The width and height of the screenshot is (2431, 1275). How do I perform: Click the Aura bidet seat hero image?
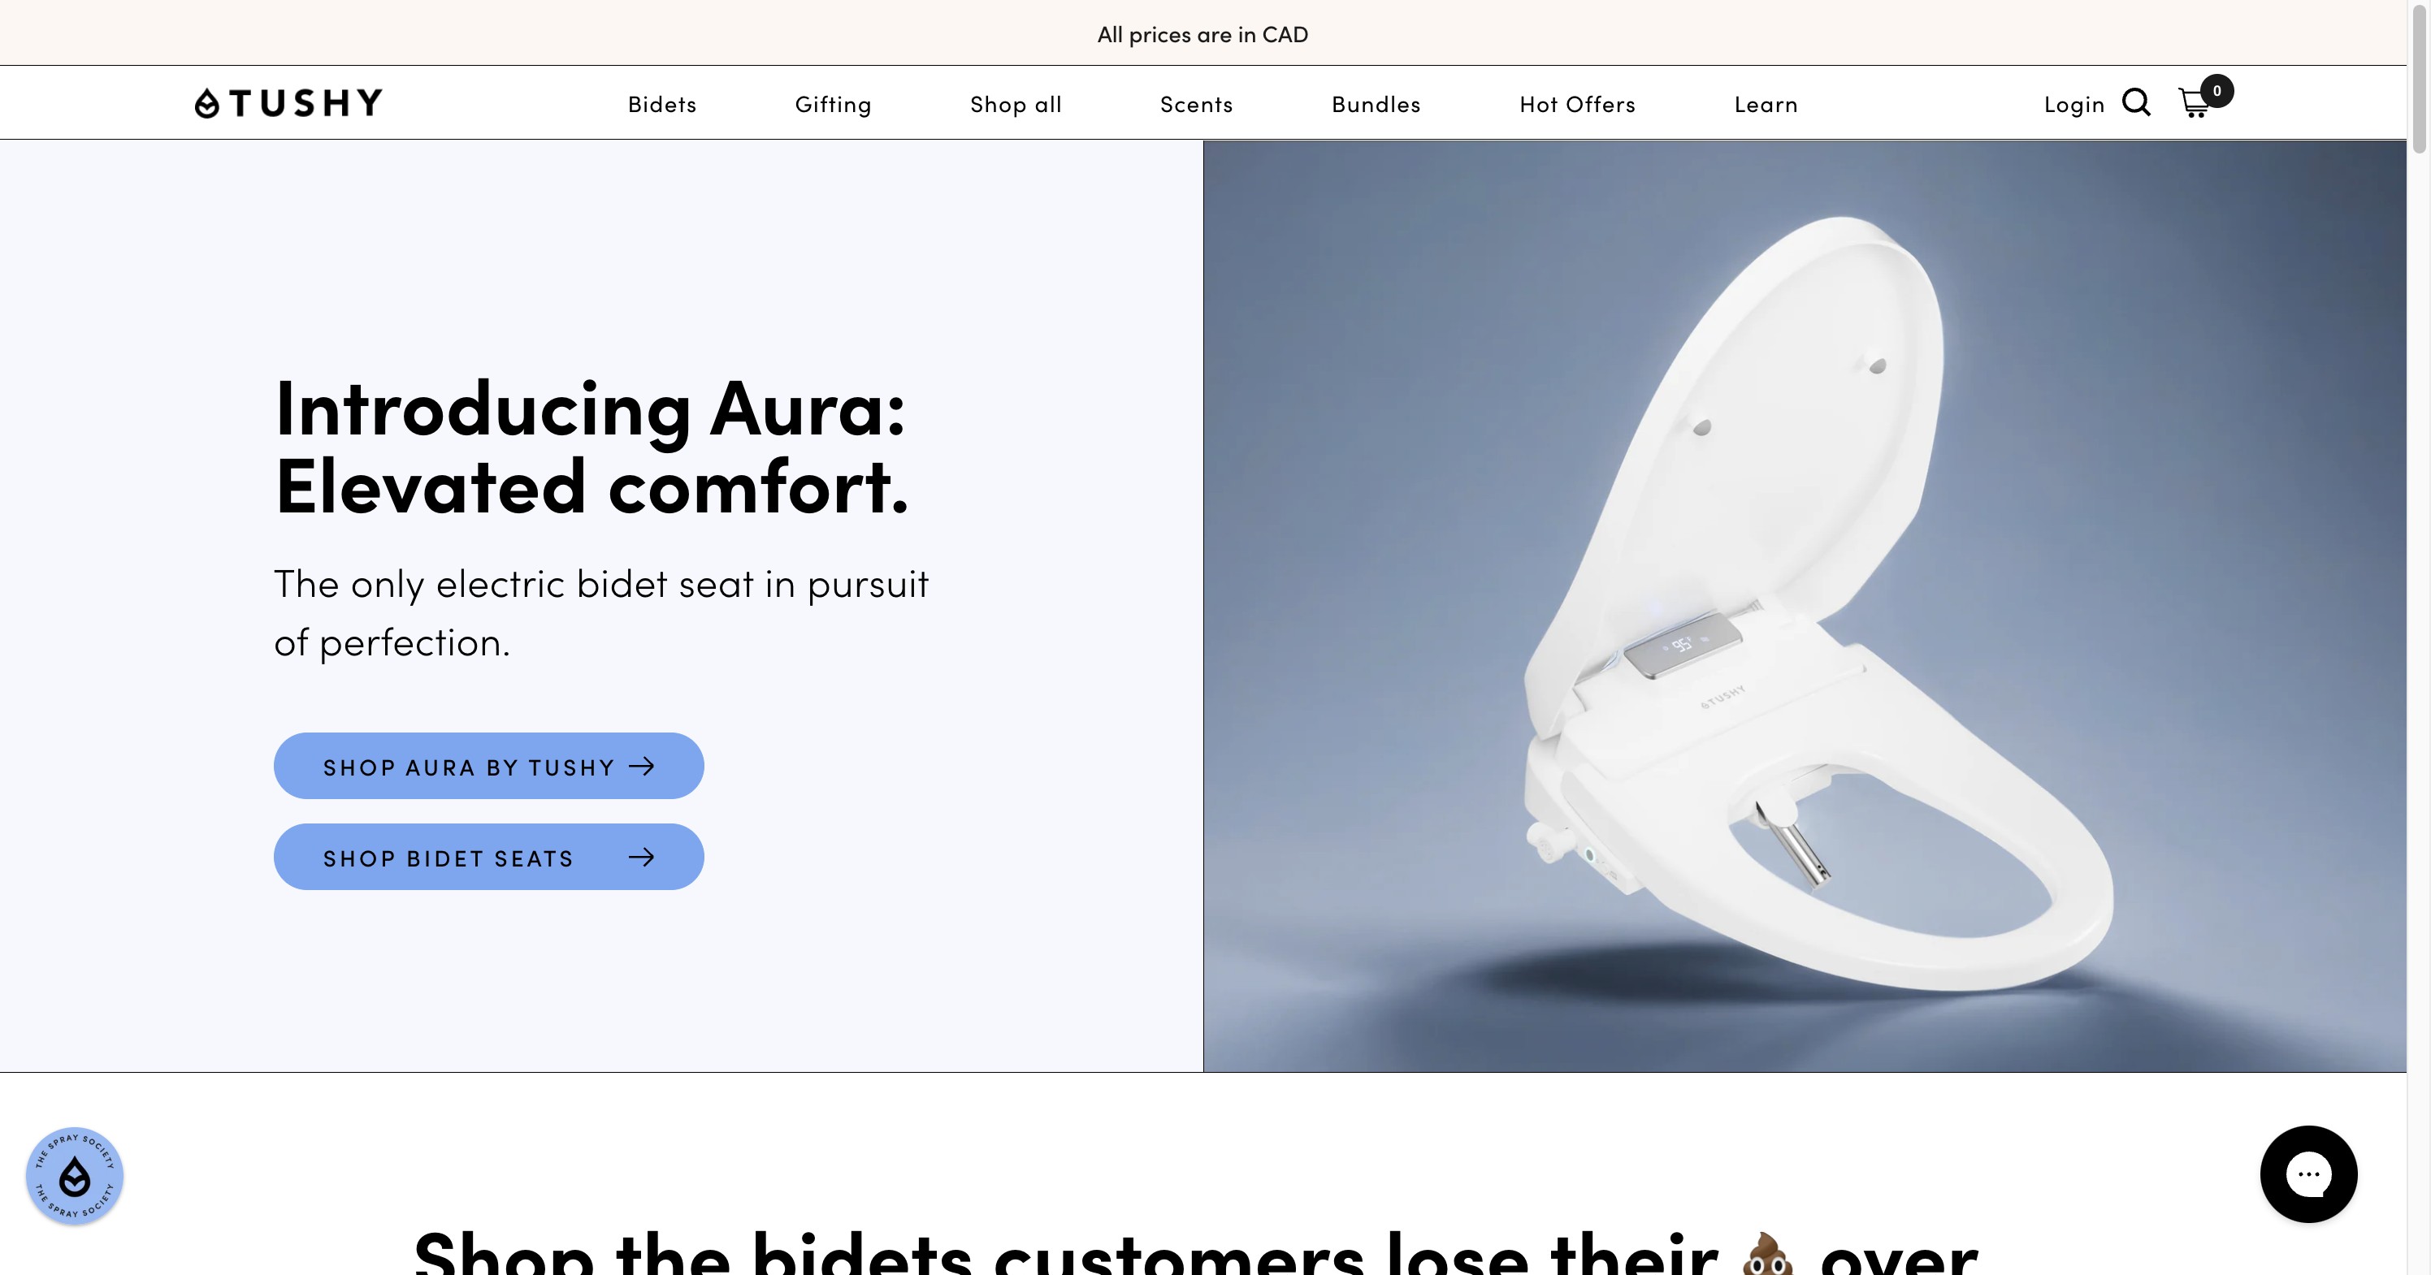1805,607
